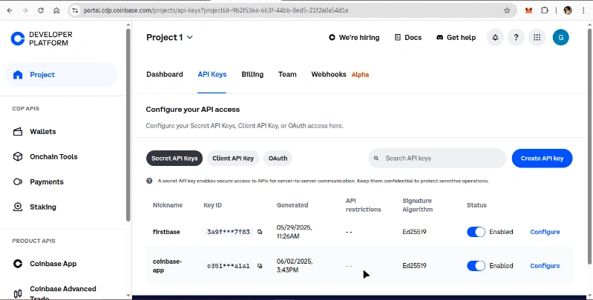
Task: Click the Nickname column header
Action: [x=168, y=205]
